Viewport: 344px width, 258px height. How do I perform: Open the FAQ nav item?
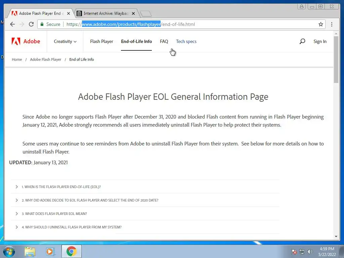(164, 41)
